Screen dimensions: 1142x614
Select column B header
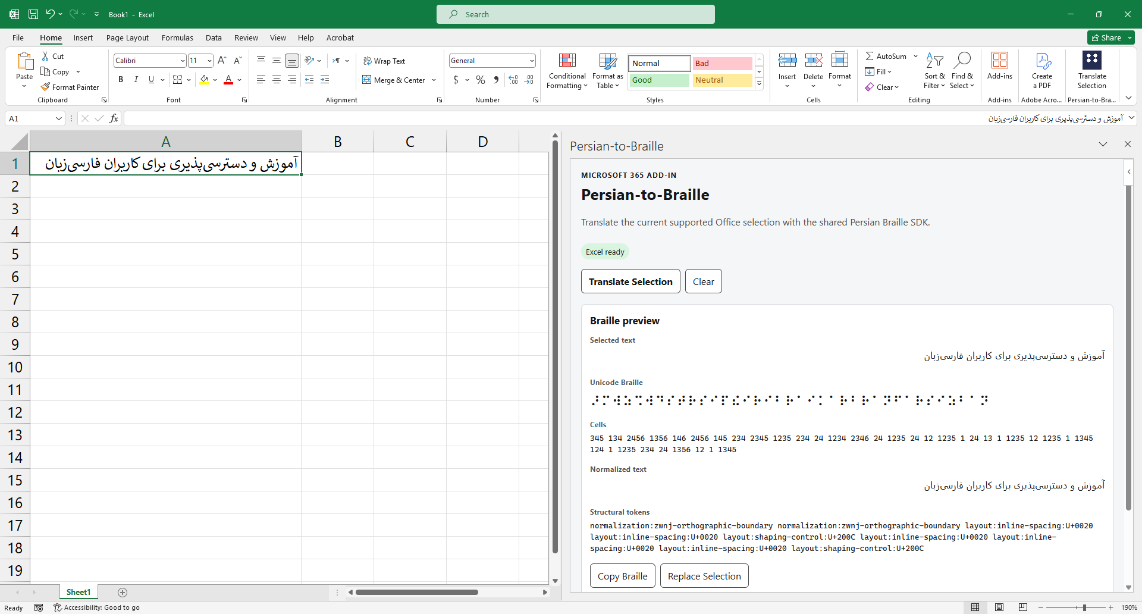[337, 142]
